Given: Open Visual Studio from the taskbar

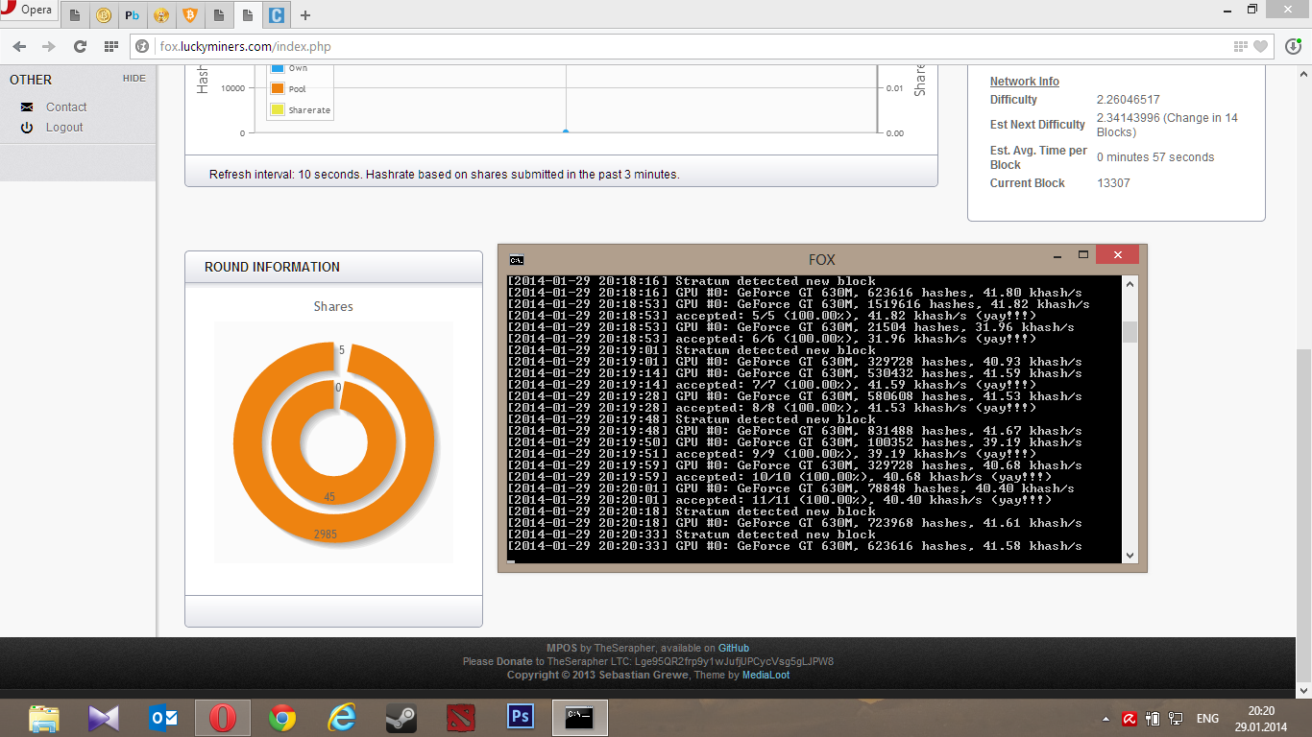Looking at the screenshot, I should 104,718.
